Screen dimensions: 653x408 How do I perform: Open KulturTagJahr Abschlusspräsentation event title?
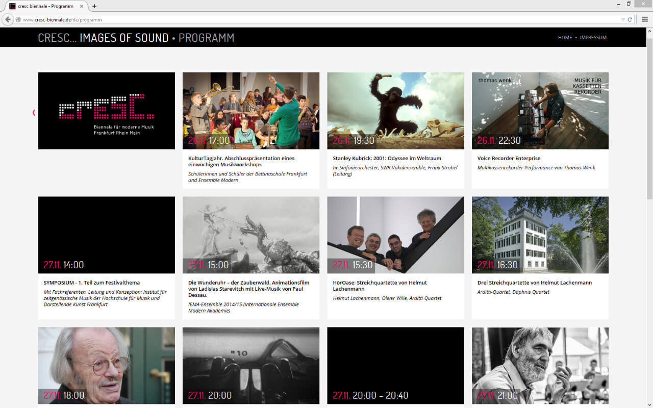pos(241,161)
